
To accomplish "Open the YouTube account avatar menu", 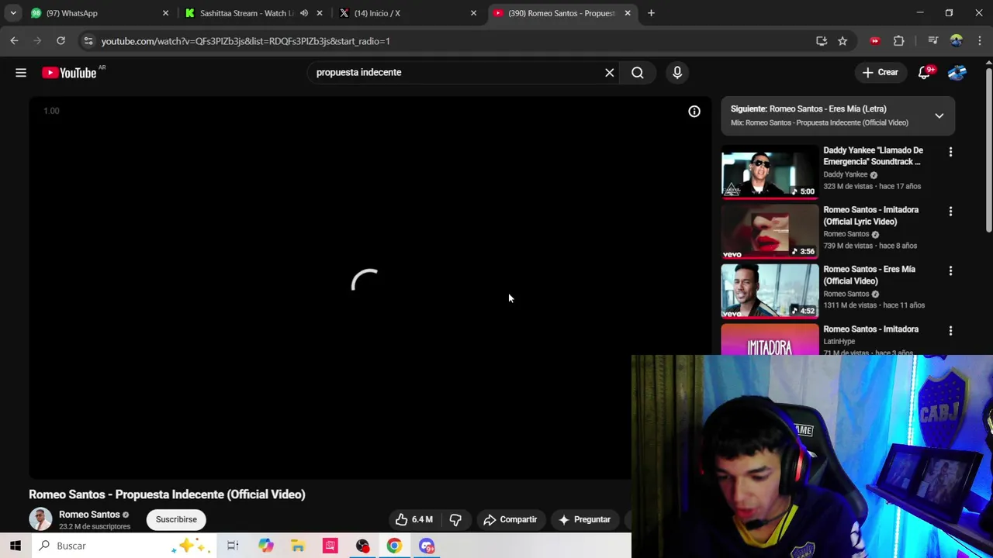I will coord(957,72).
